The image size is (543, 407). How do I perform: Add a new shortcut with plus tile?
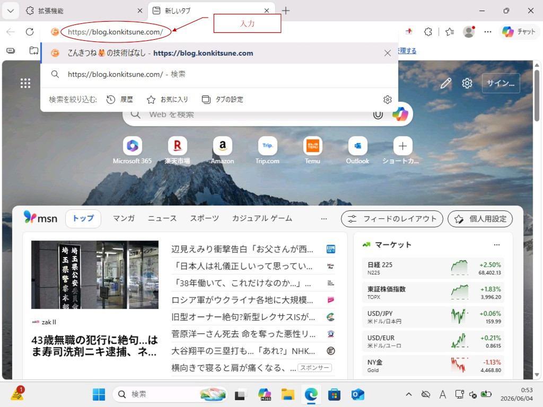pyautogui.click(x=402, y=151)
